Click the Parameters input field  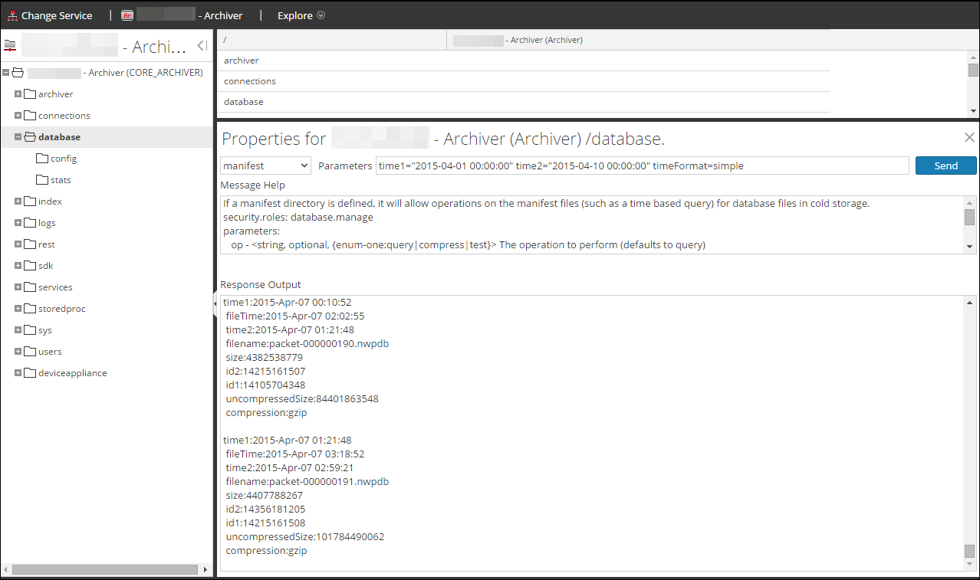tap(642, 165)
